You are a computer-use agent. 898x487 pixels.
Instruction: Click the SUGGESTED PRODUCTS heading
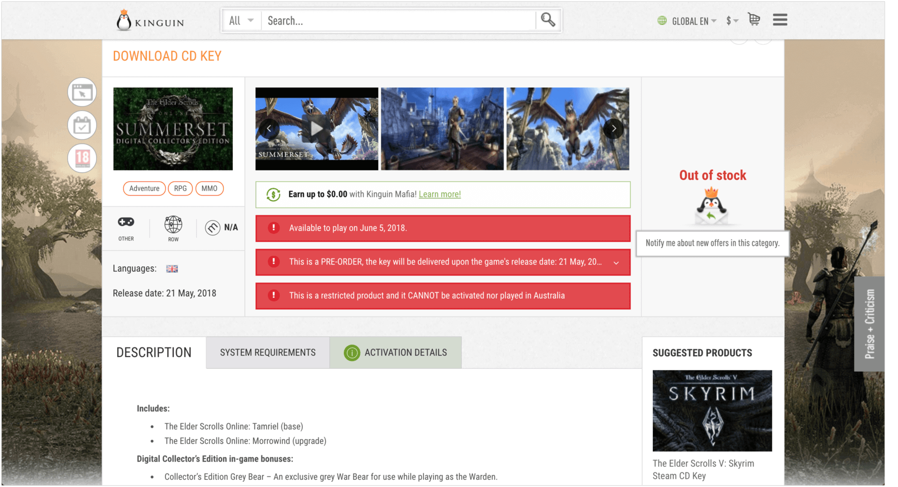click(702, 353)
